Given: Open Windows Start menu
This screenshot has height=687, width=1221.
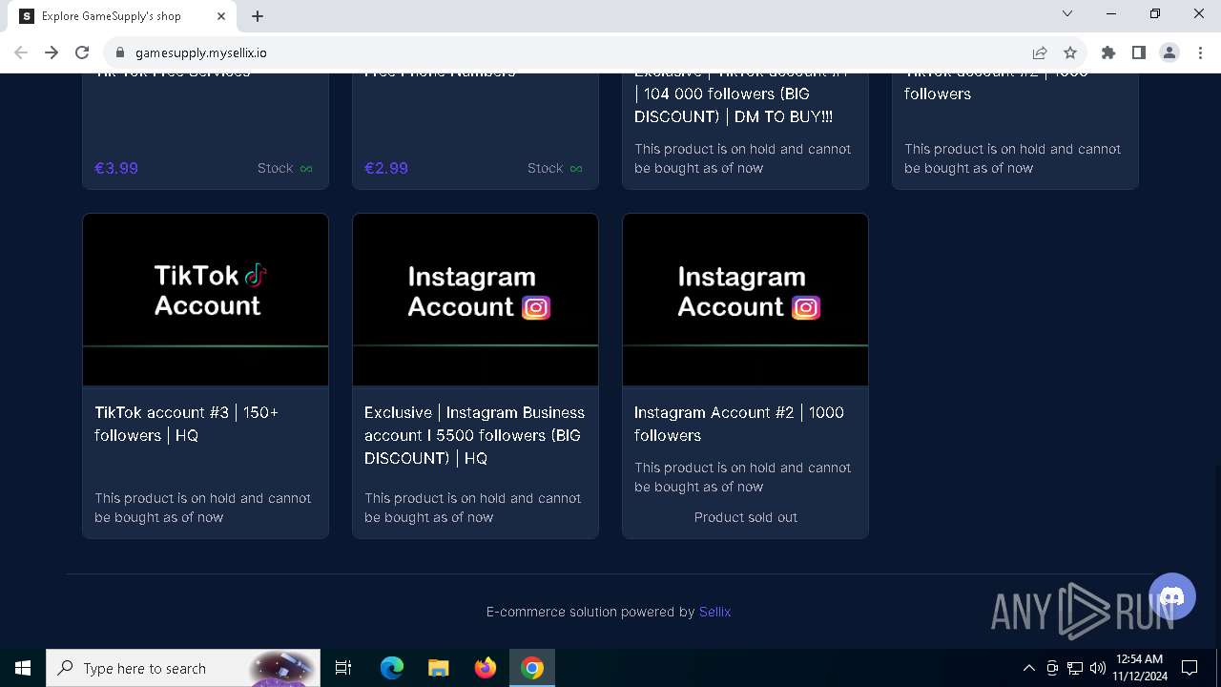Looking at the screenshot, I should click(x=23, y=668).
